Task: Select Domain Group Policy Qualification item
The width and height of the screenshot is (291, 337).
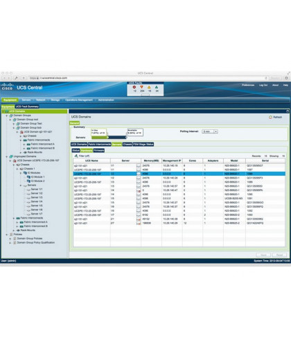Action: tap(36, 243)
